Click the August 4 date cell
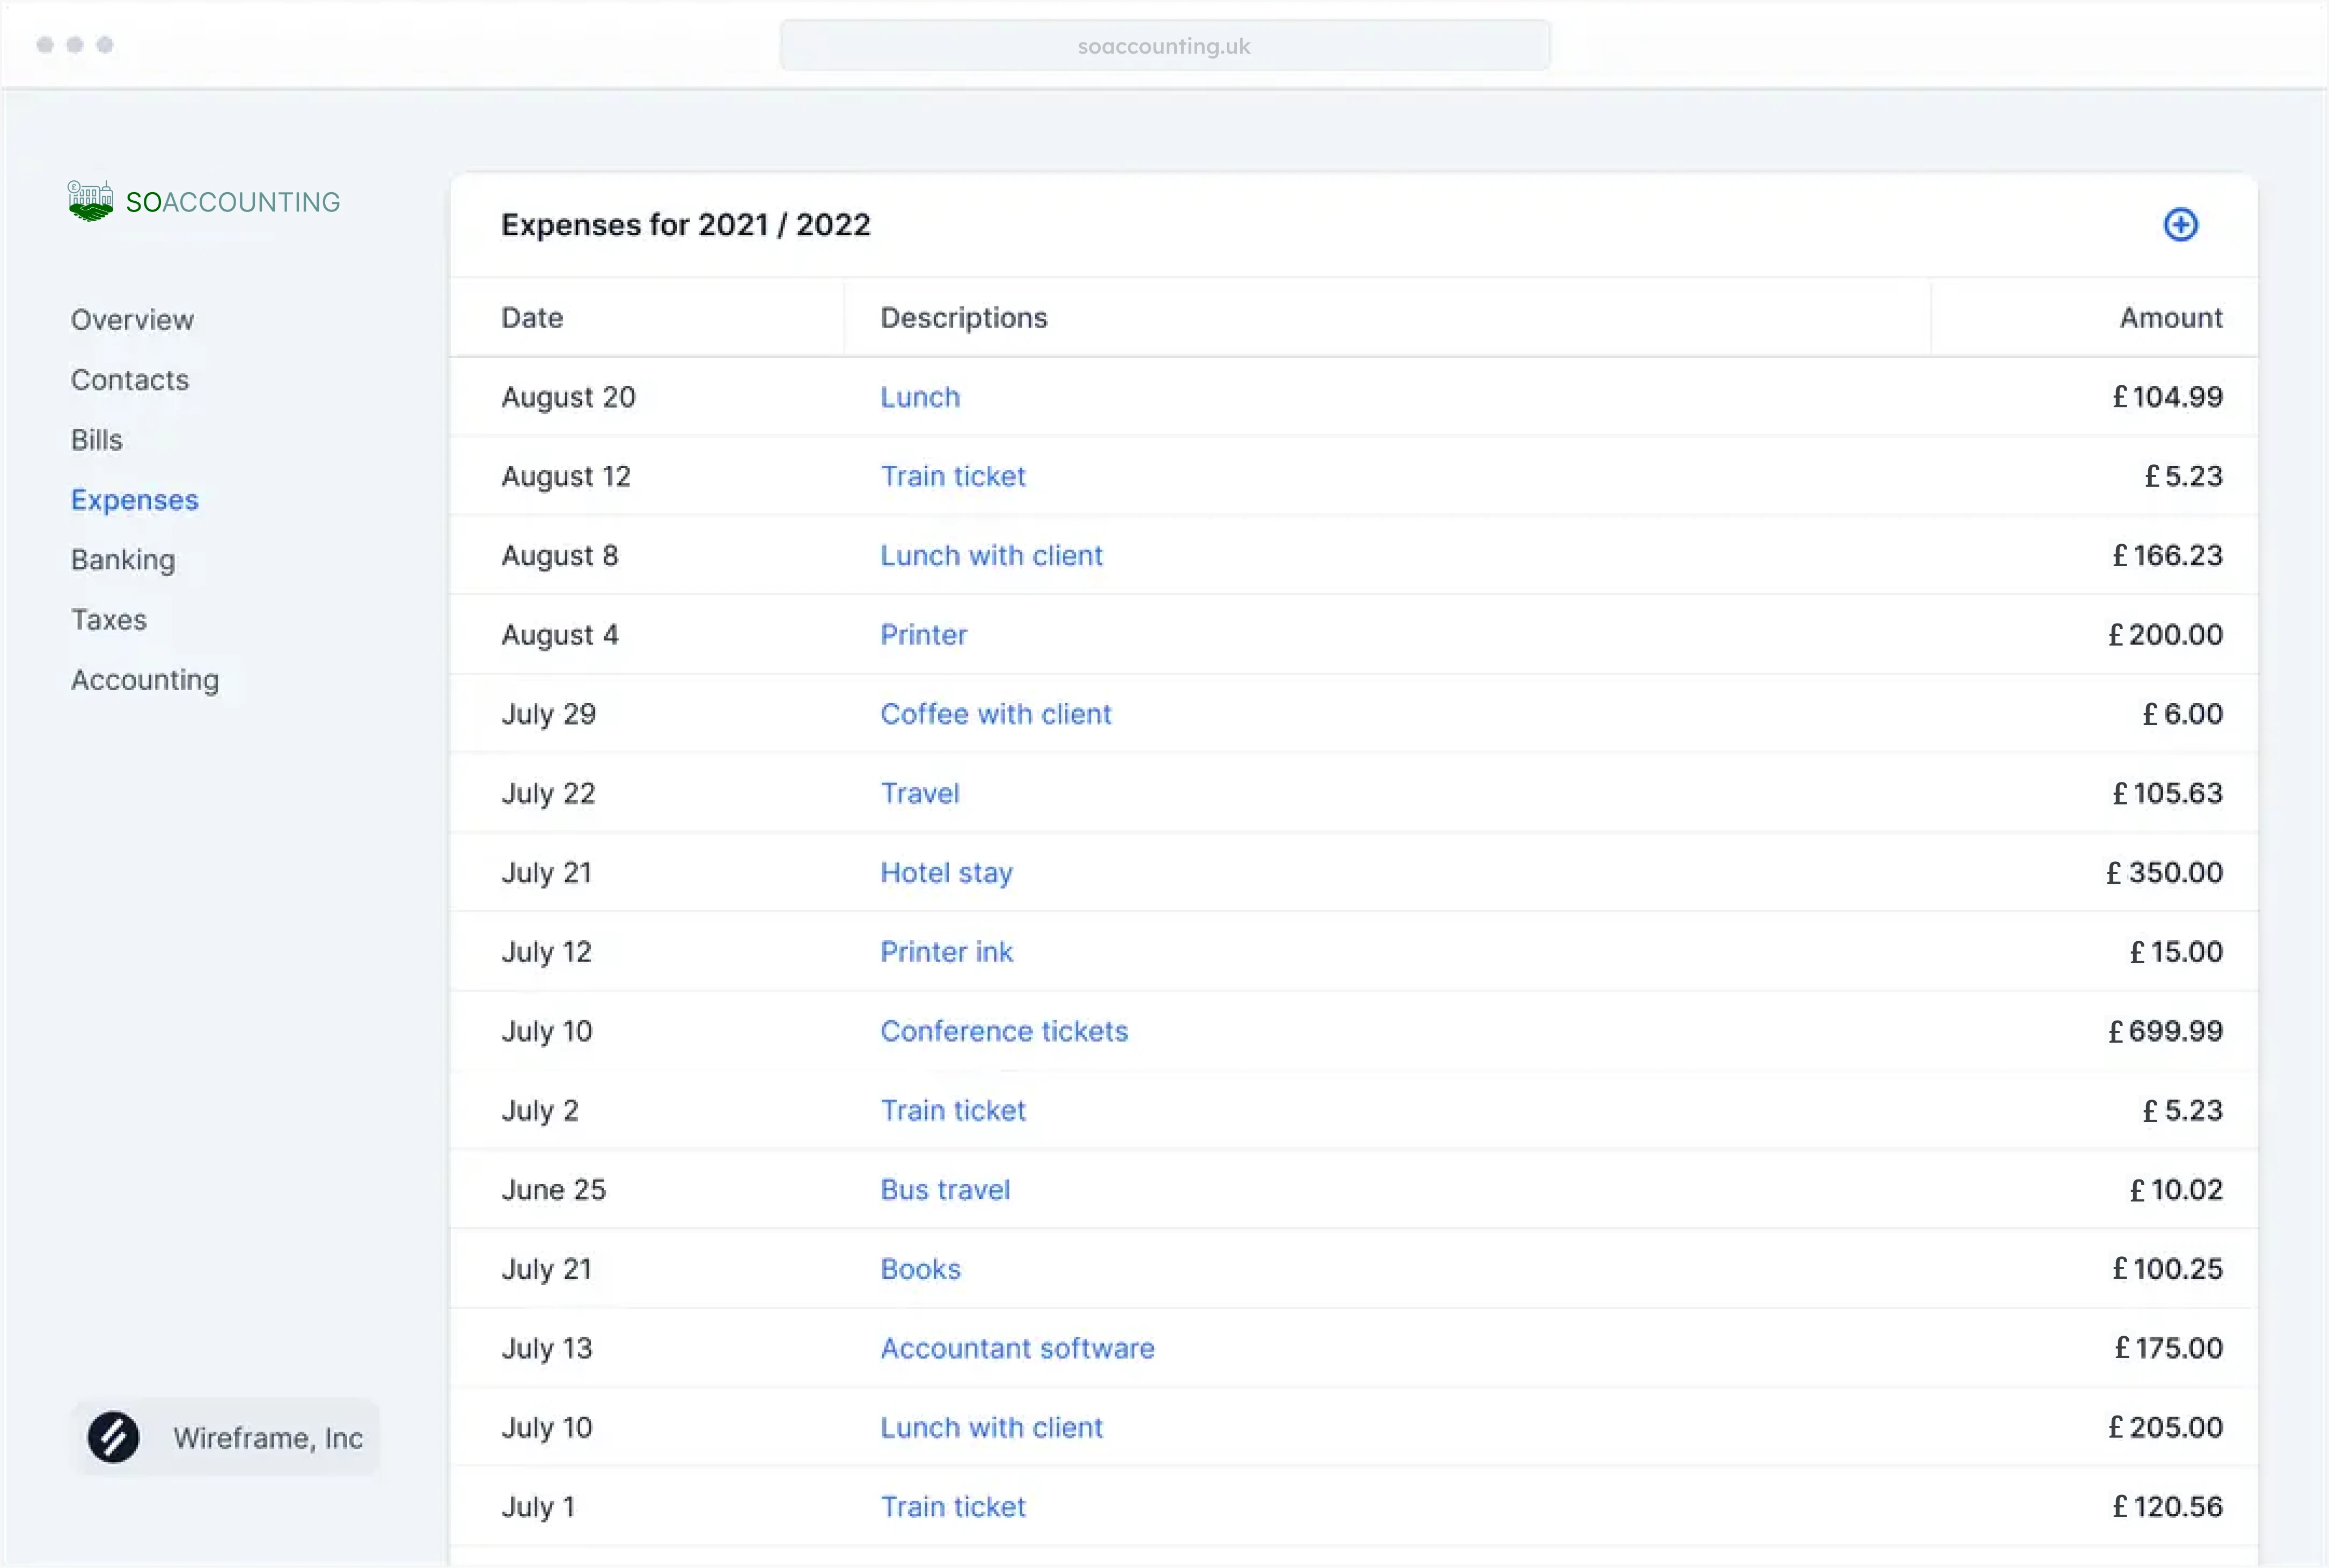2329x1568 pixels. (x=560, y=634)
